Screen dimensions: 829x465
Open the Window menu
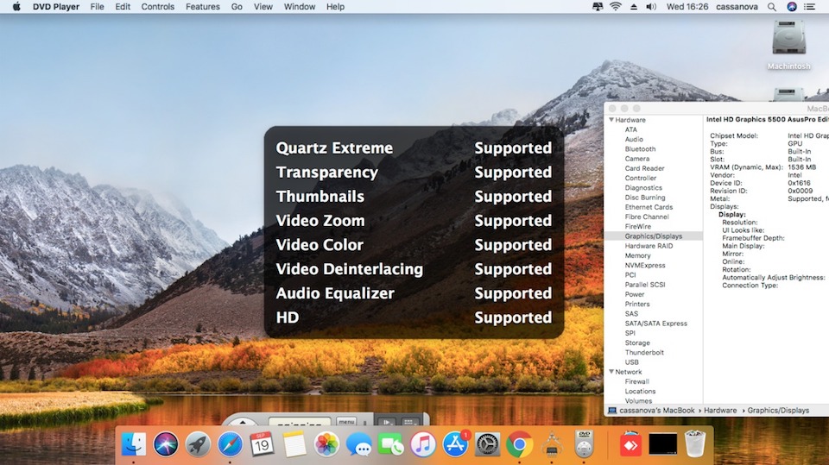pos(300,7)
